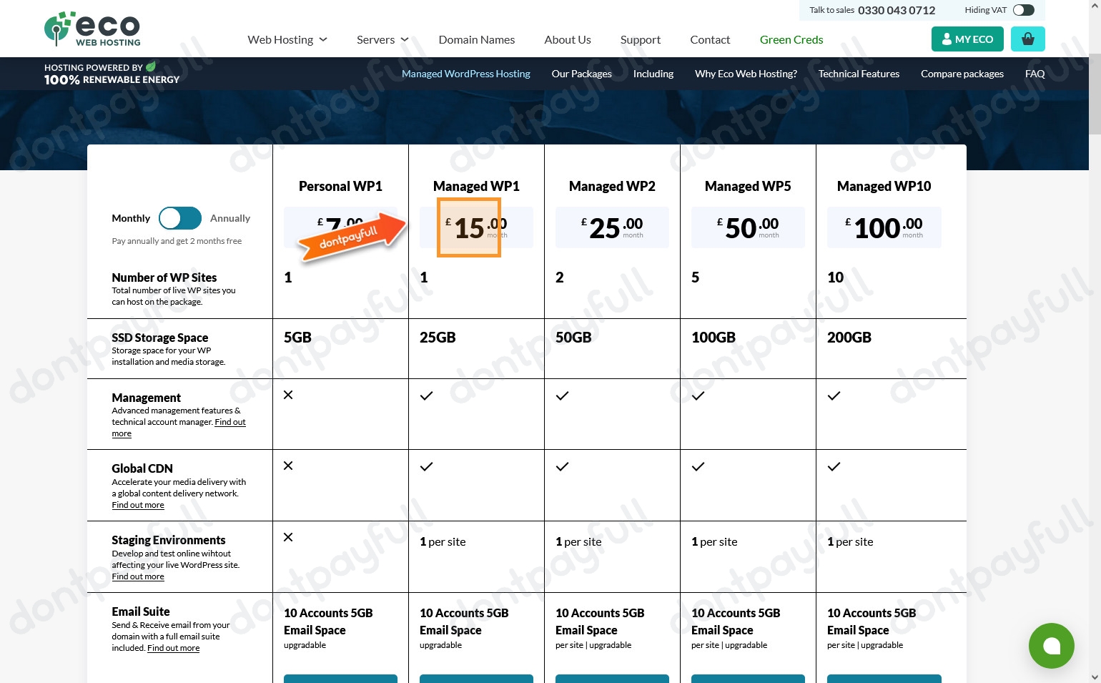This screenshot has width=1101, height=683.
Task: Click the scrollbar down arrow
Action: [x=1095, y=677]
